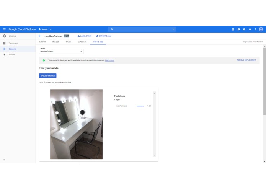Image resolution: width=266 pixels, height=189 pixels.
Task: Open the Model dropdown newIkeaDataset
Action: click(61, 51)
